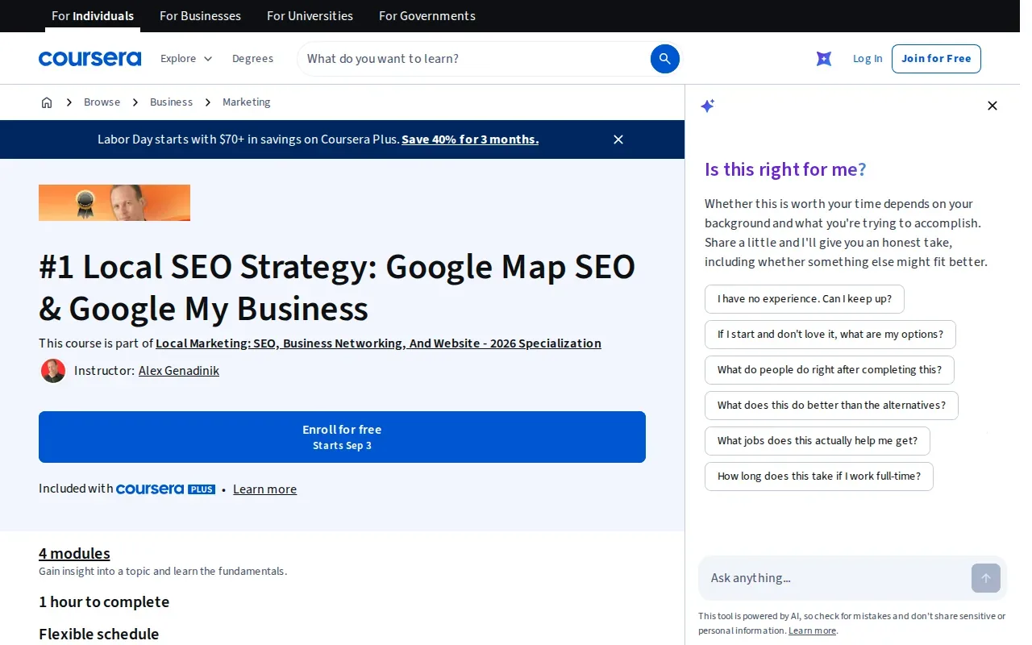Click the blue search magnifier button
Viewport: 1032px width, 645px height.
665,59
